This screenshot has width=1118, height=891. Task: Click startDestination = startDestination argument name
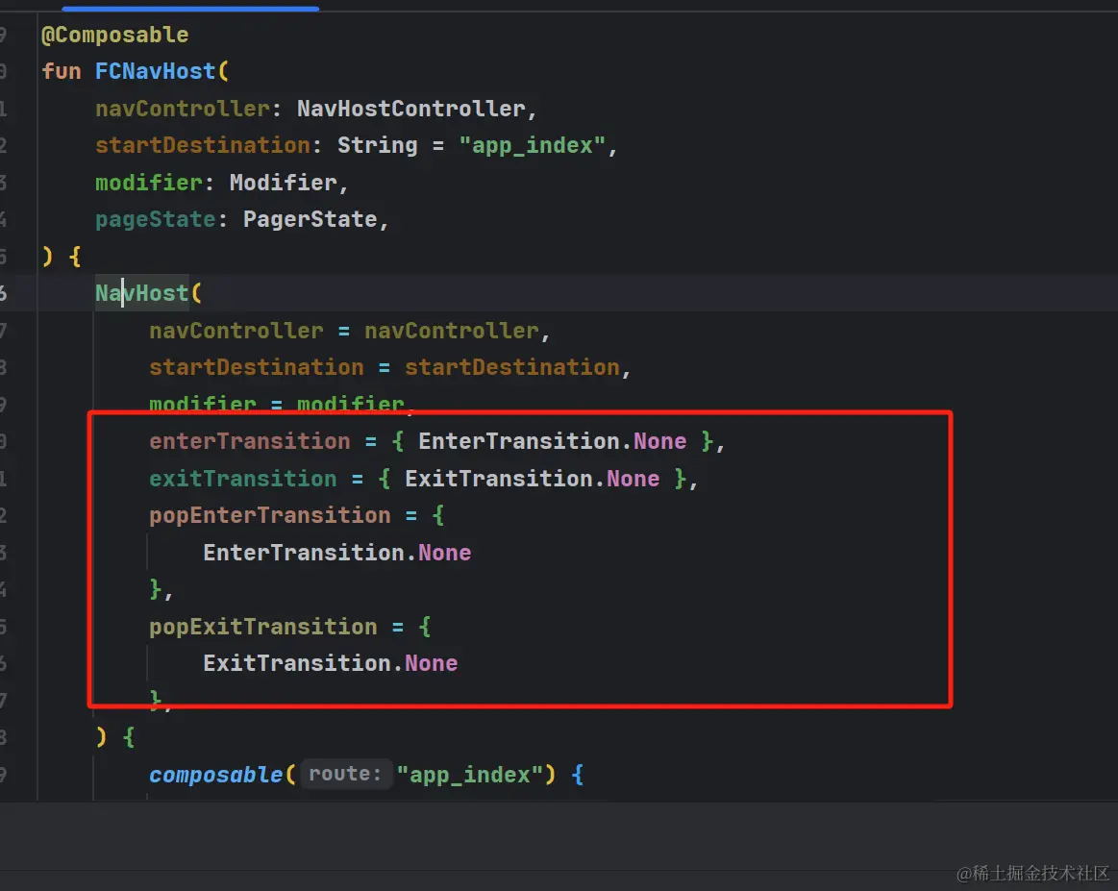(x=256, y=367)
